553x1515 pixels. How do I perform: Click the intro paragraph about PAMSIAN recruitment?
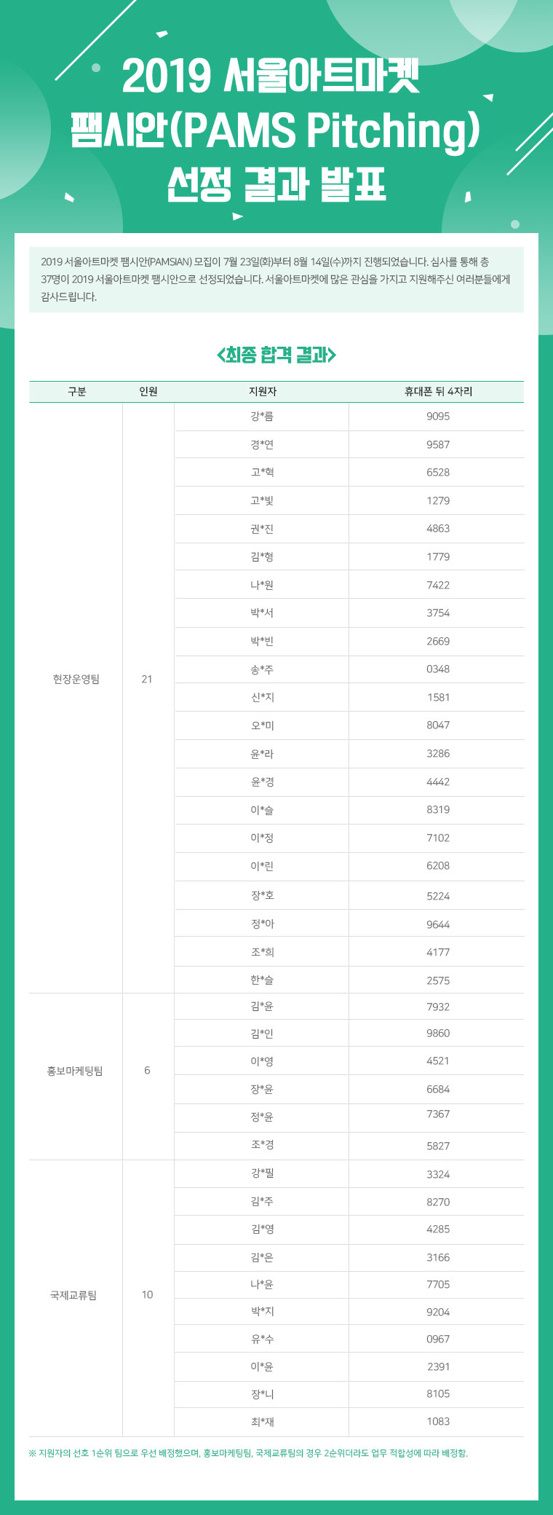(x=276, y=280)
